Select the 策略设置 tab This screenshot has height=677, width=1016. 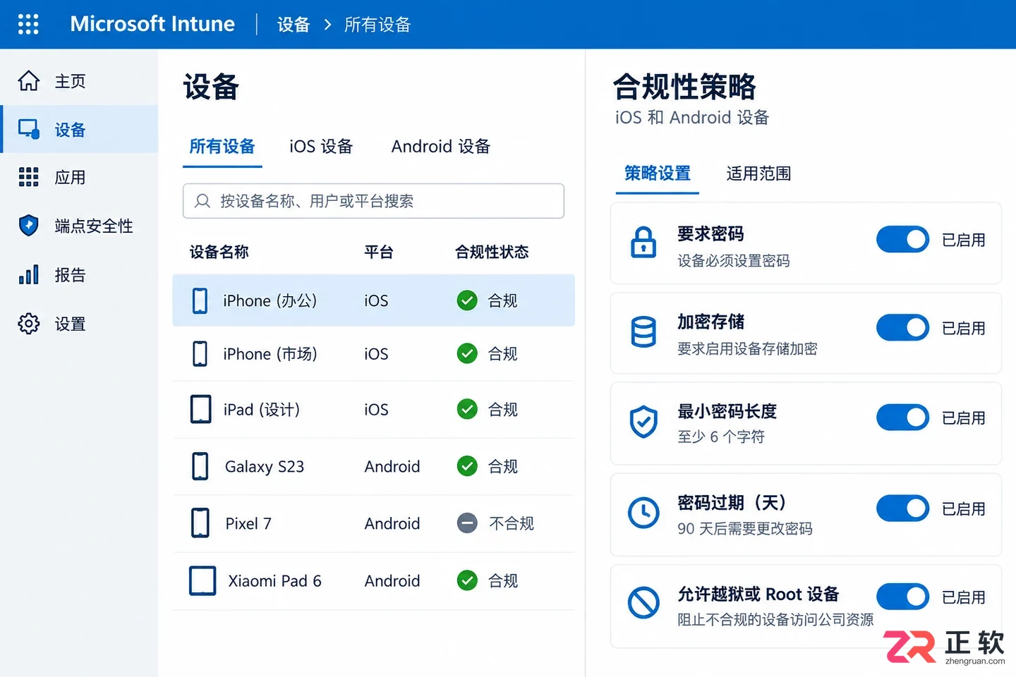tap(658, 173)
